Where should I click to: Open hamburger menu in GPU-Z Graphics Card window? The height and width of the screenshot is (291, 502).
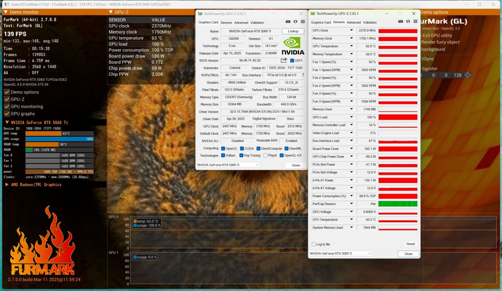(x=302, y=22)
